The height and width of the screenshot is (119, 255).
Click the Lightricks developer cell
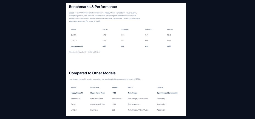tap(94, 110)
